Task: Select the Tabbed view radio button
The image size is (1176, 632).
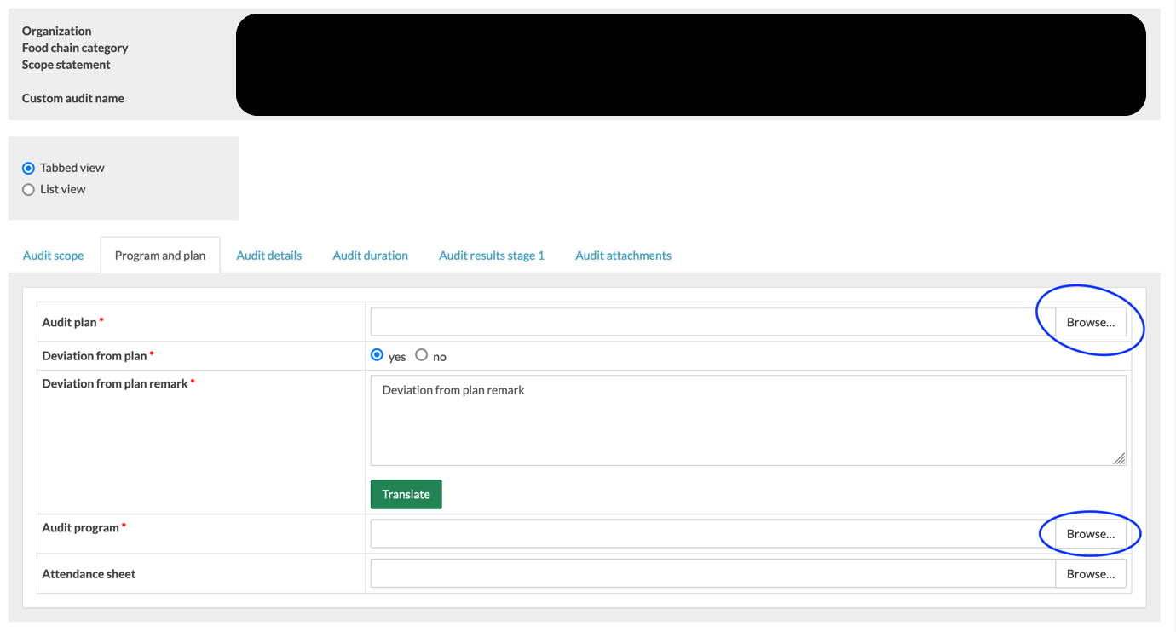Action: pos(29,169)
